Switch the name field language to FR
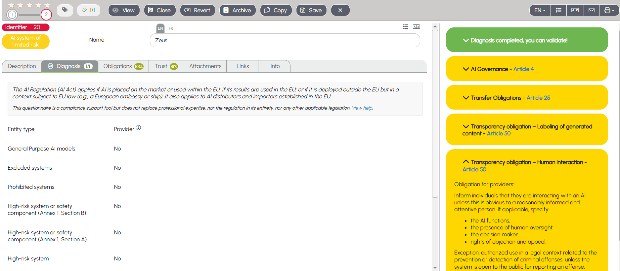Image resolution: width=620 pixels, height=271 pixels. point(171,28)
